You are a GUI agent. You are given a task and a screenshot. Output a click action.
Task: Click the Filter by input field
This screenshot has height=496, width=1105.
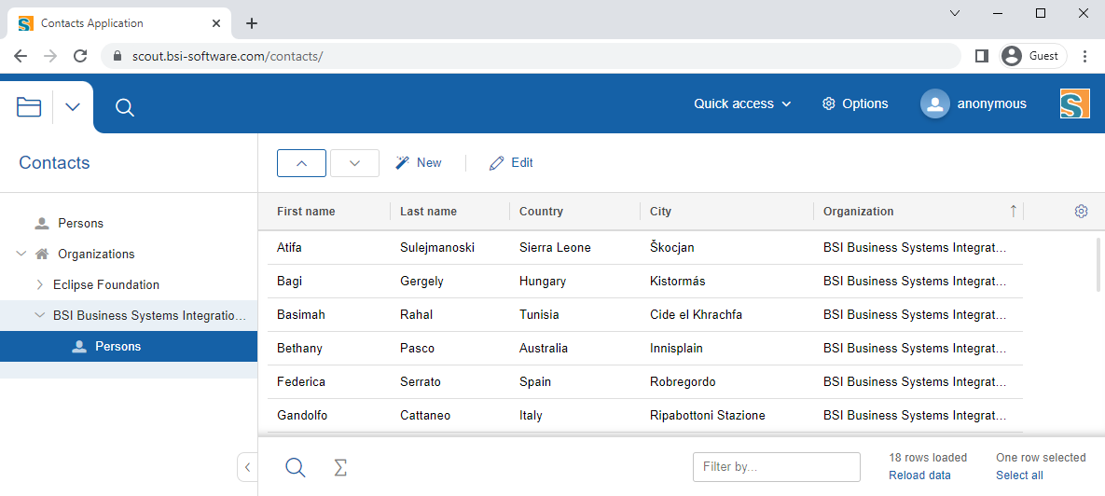(776, 467)
